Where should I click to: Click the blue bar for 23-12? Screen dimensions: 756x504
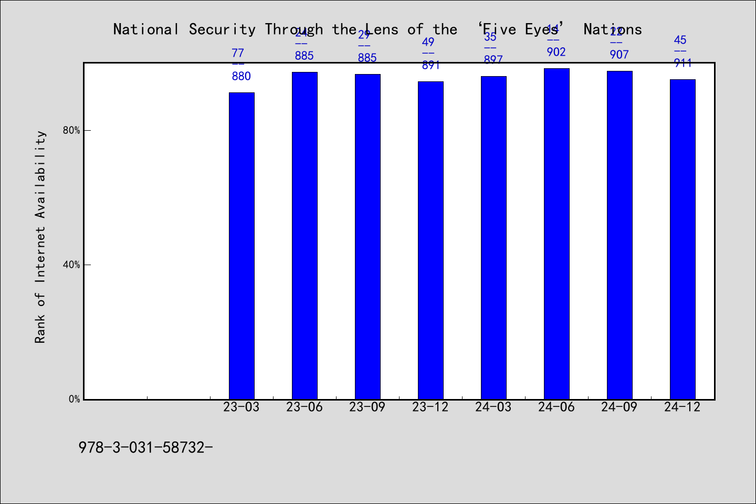click(x=430, y=240)
